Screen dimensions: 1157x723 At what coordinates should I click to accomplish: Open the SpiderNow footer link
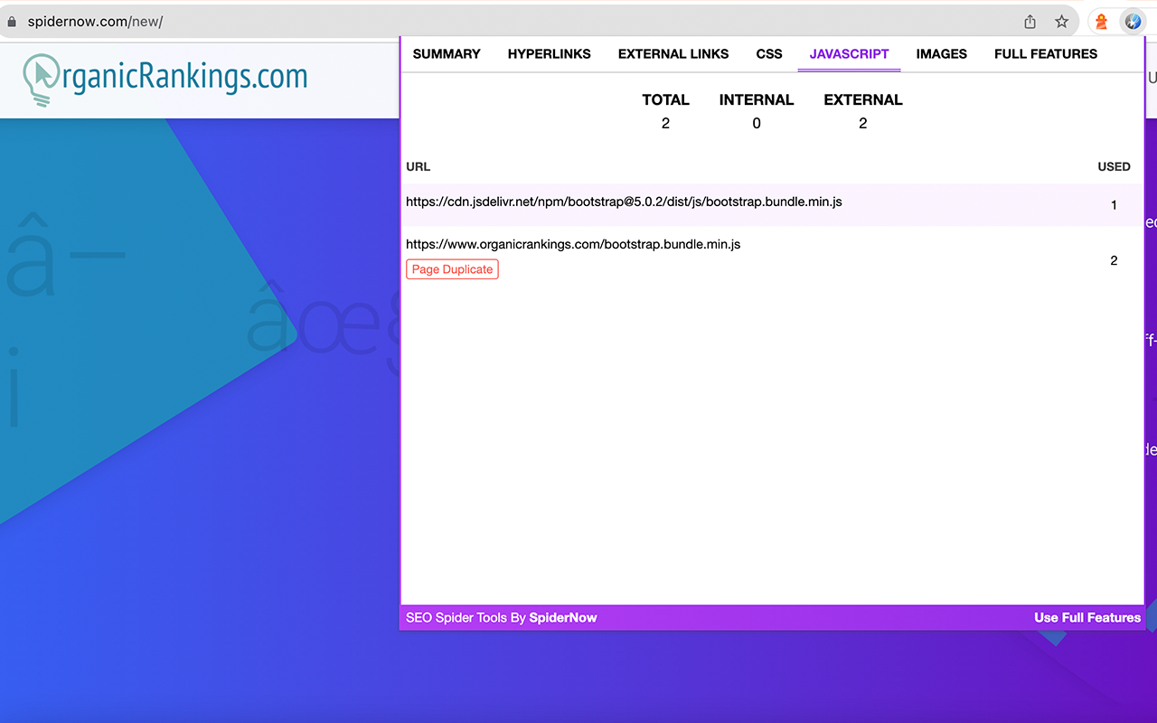(563, 618)
